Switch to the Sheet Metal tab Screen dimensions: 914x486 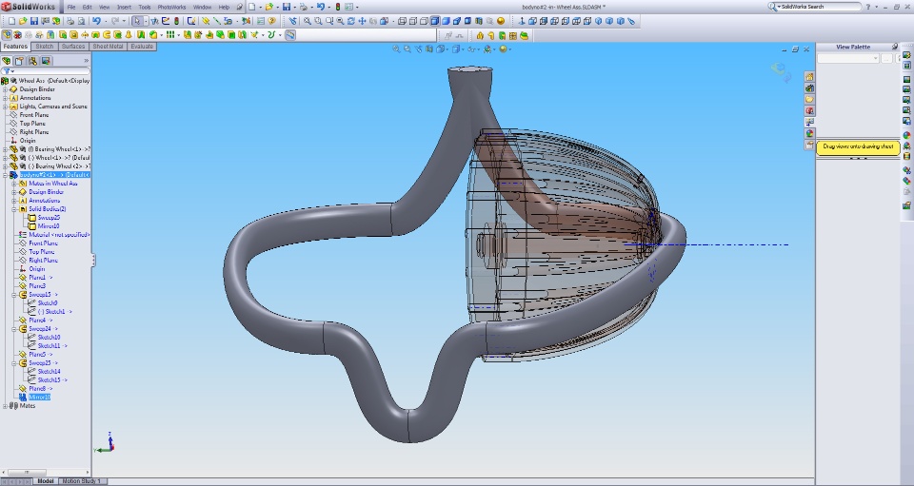108,47
